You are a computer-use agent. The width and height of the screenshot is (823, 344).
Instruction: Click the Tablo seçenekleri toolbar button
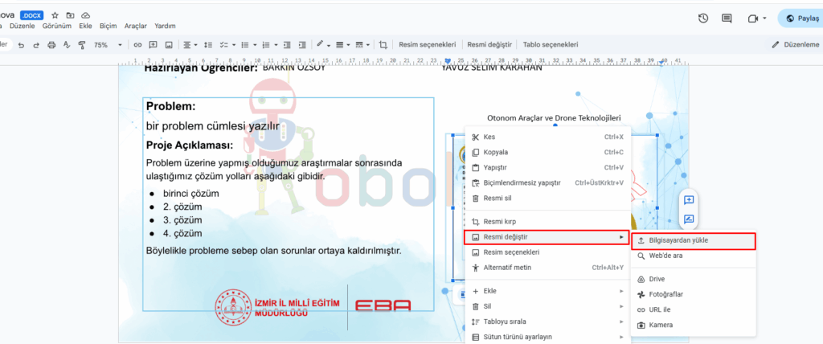[x=550, y=45]
